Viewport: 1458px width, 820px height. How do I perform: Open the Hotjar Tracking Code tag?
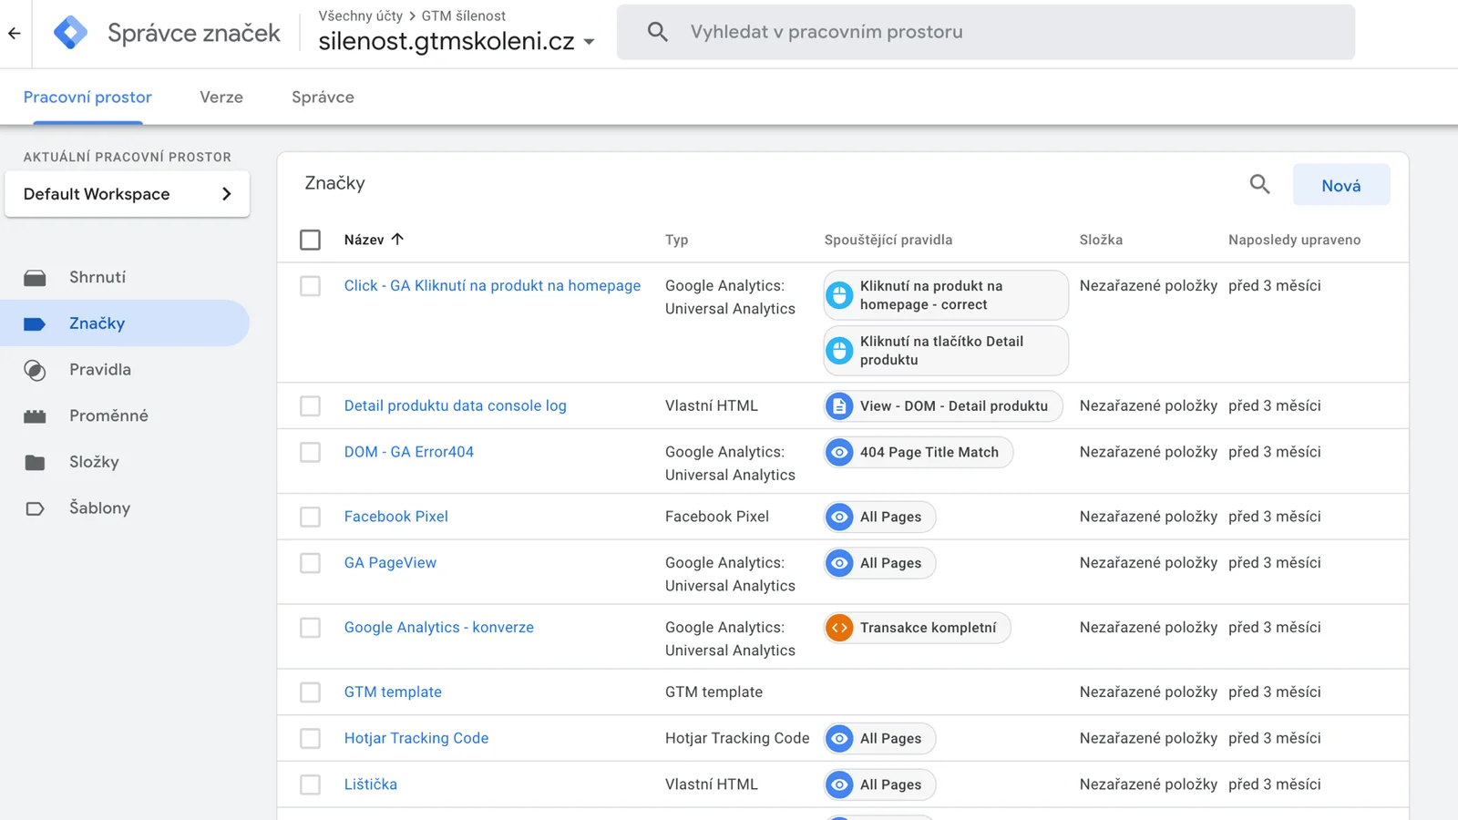click(x=416, y=738)
